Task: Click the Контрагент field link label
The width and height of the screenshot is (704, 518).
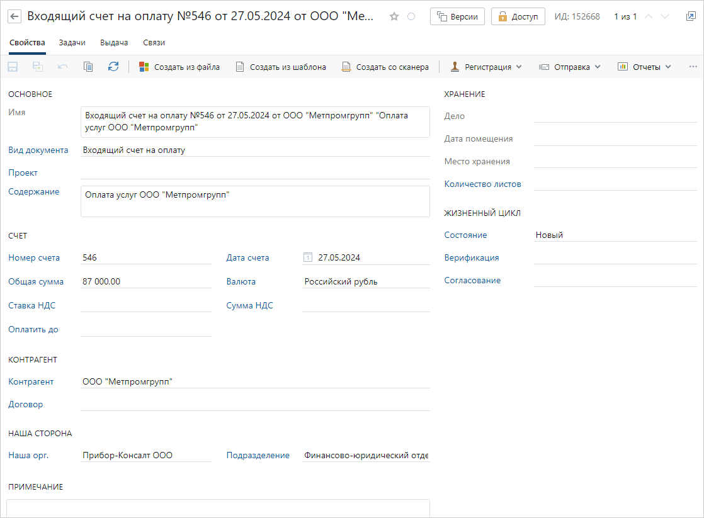Action: click(31, 381)
